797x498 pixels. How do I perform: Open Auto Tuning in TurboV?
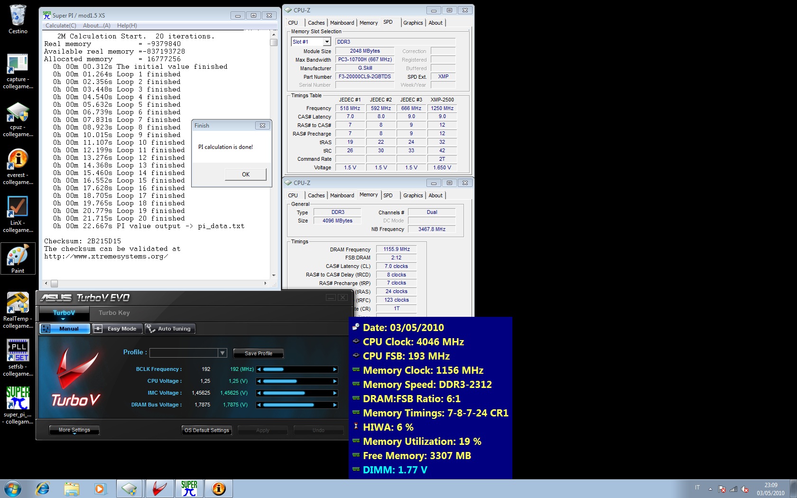pyautogui.click(x=169, y=329)
